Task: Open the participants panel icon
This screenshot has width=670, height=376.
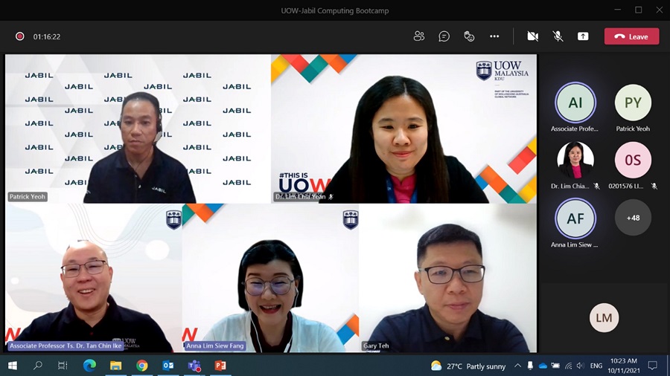Action: coord(419,36)
